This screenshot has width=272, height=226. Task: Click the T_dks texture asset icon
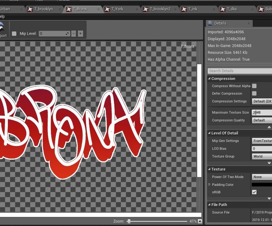pyautogui.click(x=223, y=9)
